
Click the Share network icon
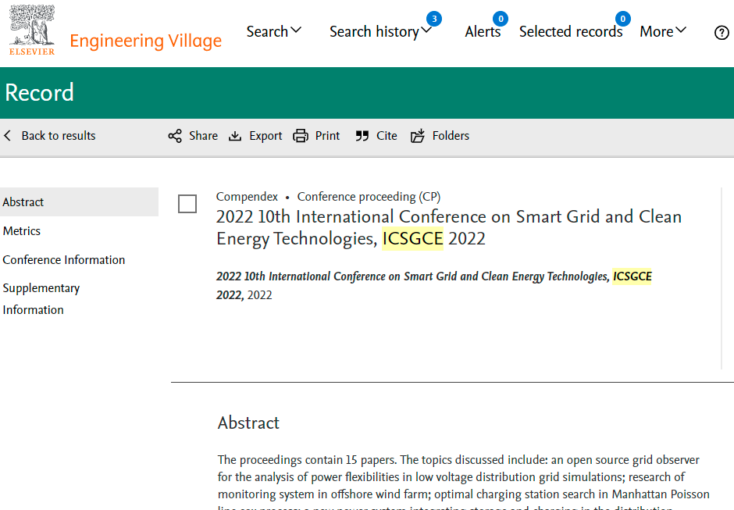(175, 136)
